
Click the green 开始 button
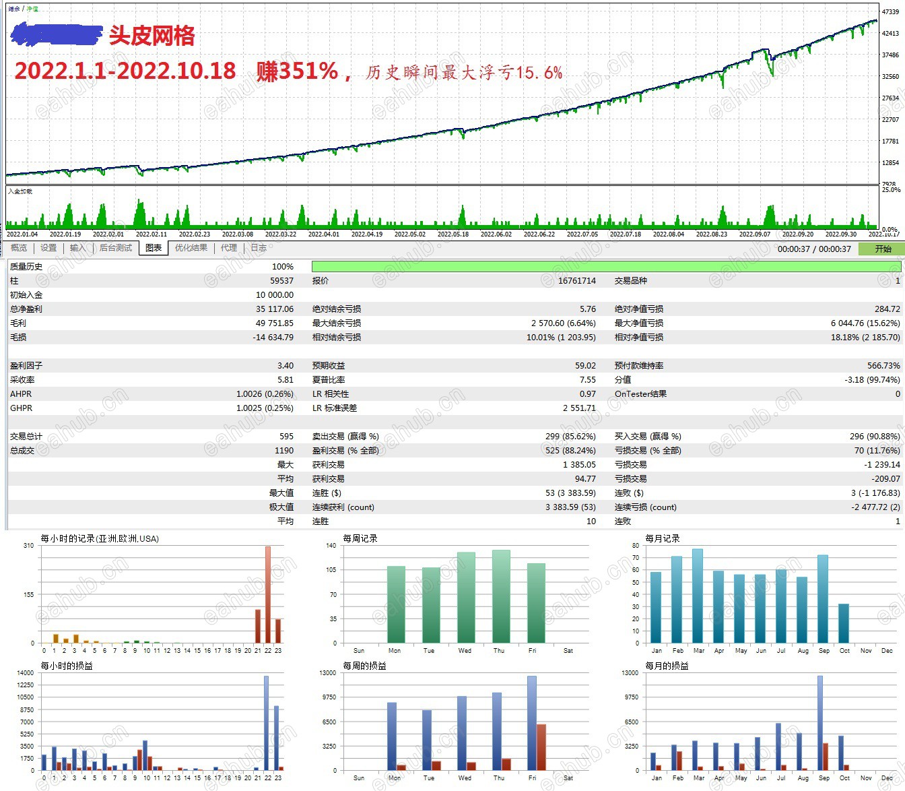tap(883, 249)
